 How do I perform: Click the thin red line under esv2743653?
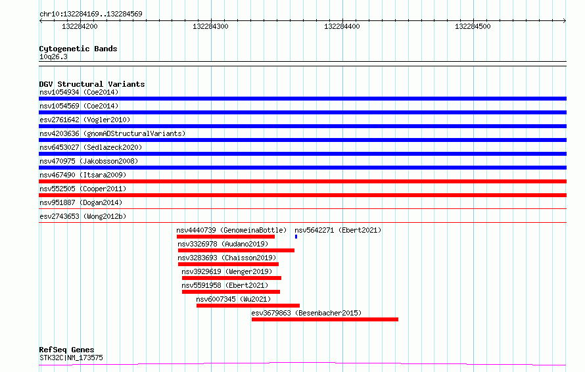302,223
